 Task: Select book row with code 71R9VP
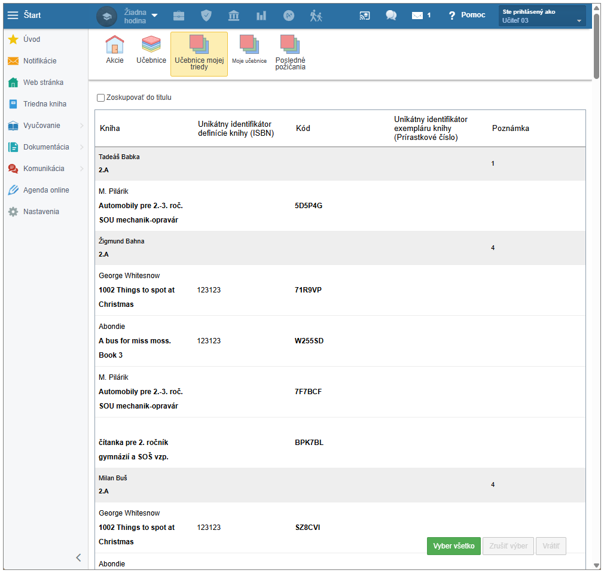point(340,290)
